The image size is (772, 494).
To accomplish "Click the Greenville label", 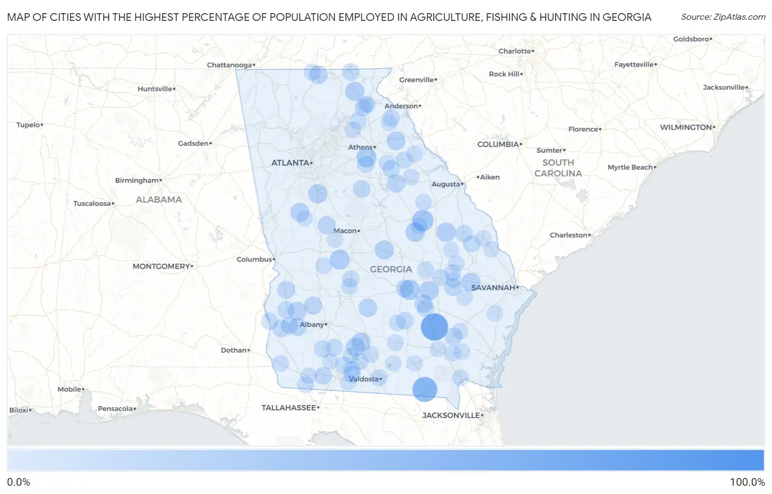I will 416,80.
